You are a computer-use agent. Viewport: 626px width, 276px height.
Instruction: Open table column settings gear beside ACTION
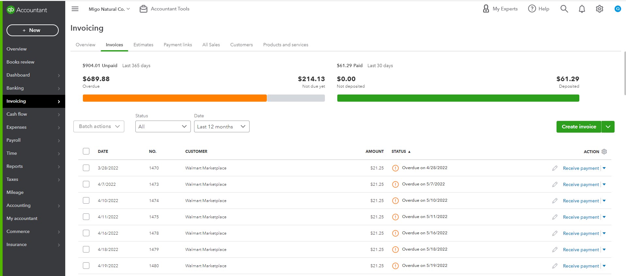pyautogui.click(x=604, y=152)
